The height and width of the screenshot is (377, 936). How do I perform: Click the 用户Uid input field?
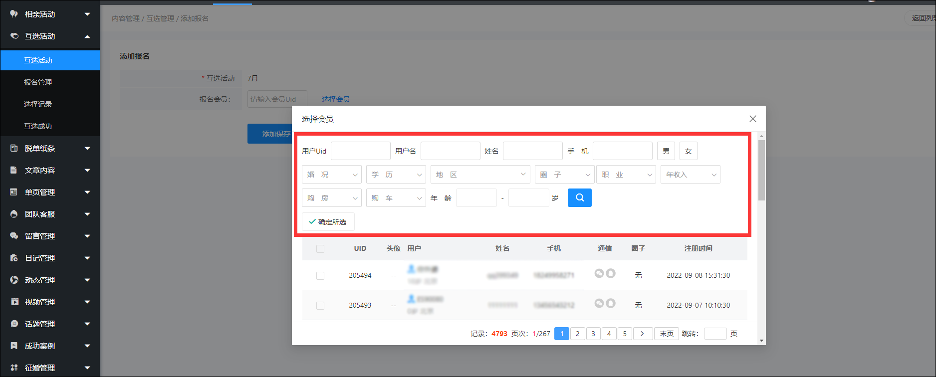(360, 151)
